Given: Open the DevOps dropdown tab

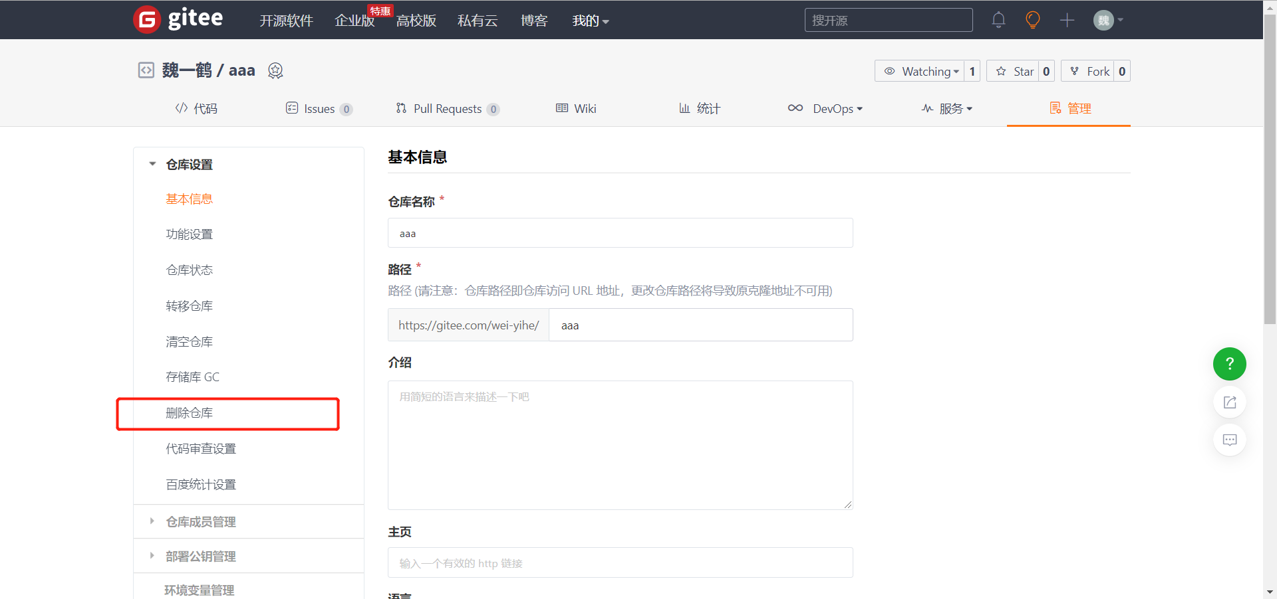Looking at the screenshot, I should coord(825,108).
